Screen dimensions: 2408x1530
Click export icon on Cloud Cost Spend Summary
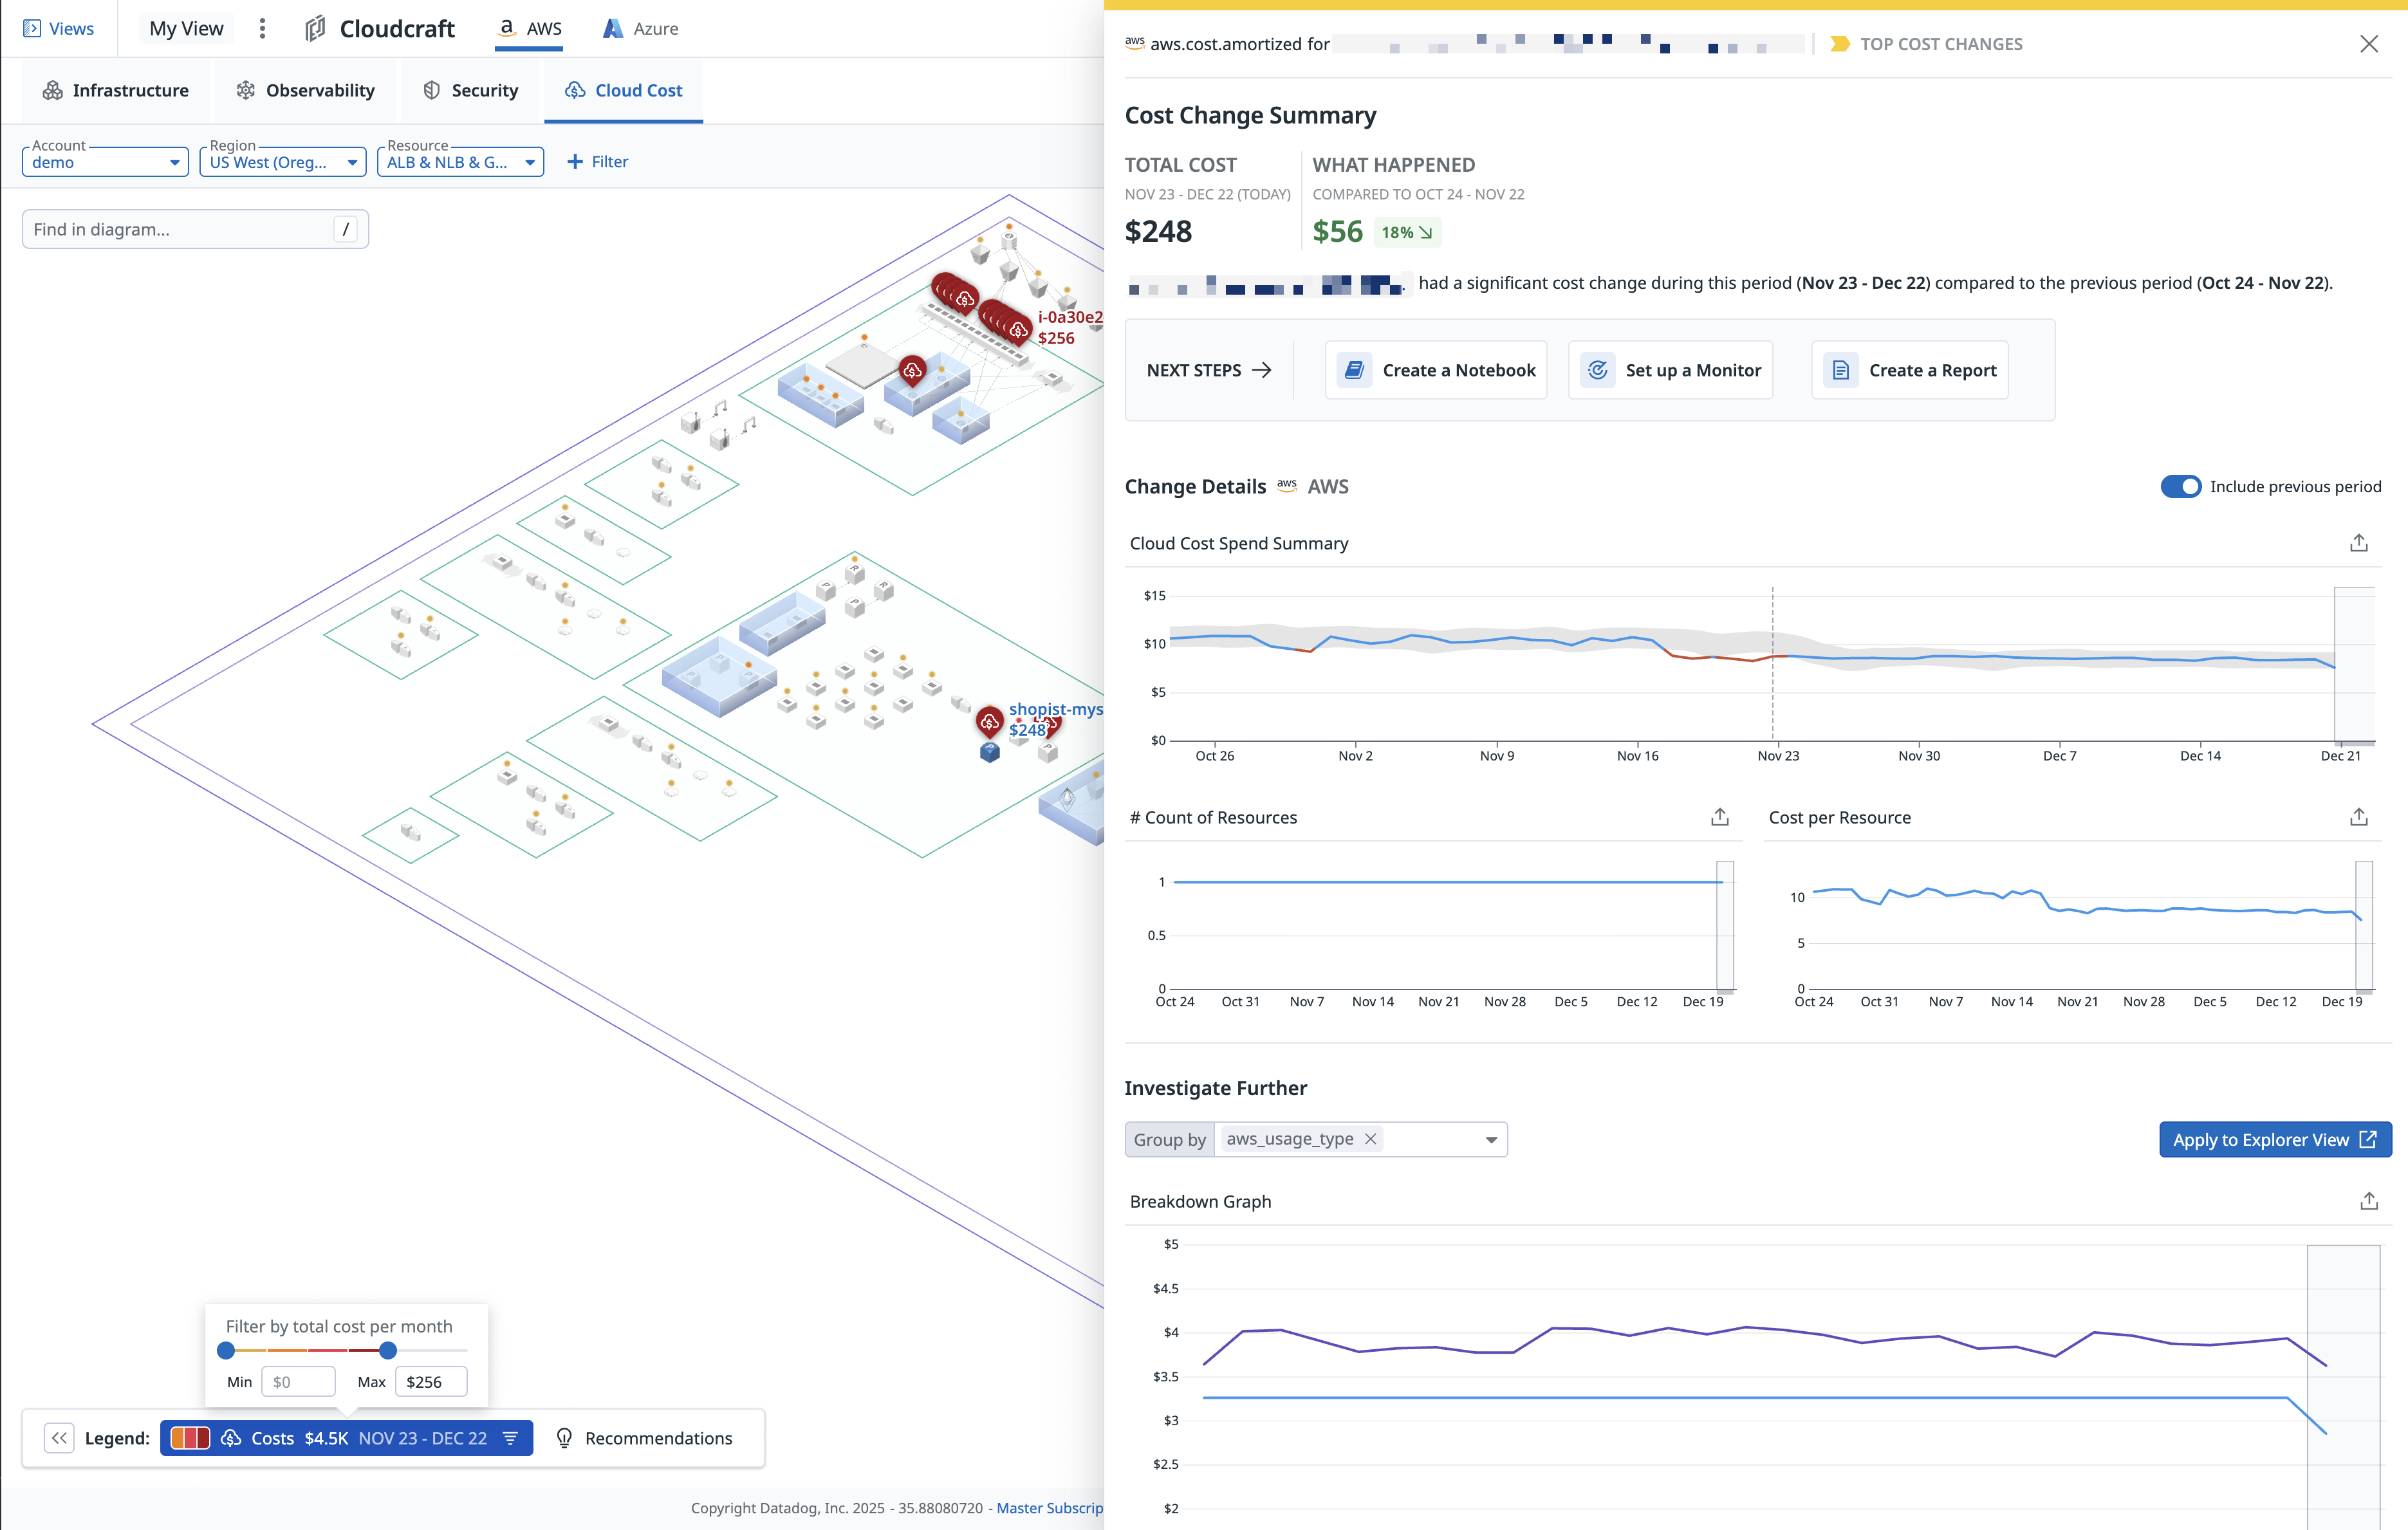pos(2358,543)
